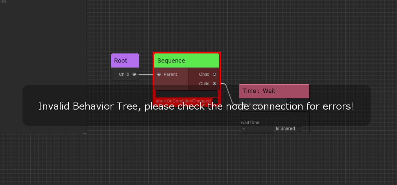Select the Sequence node header

point(186,60)
